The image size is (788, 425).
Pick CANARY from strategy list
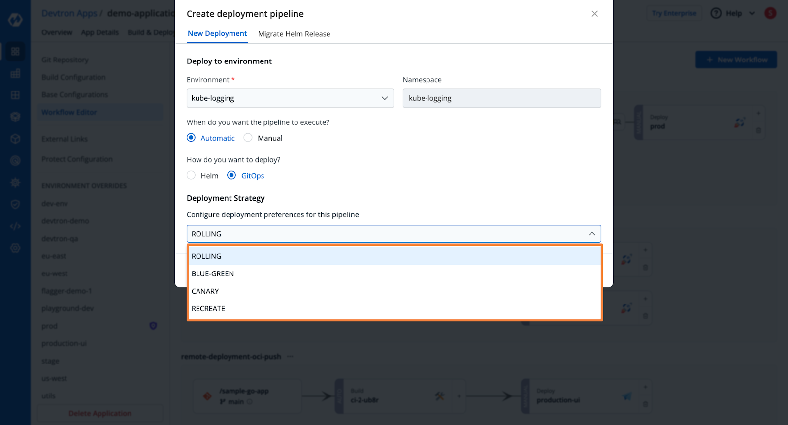[x=394, y=291]
